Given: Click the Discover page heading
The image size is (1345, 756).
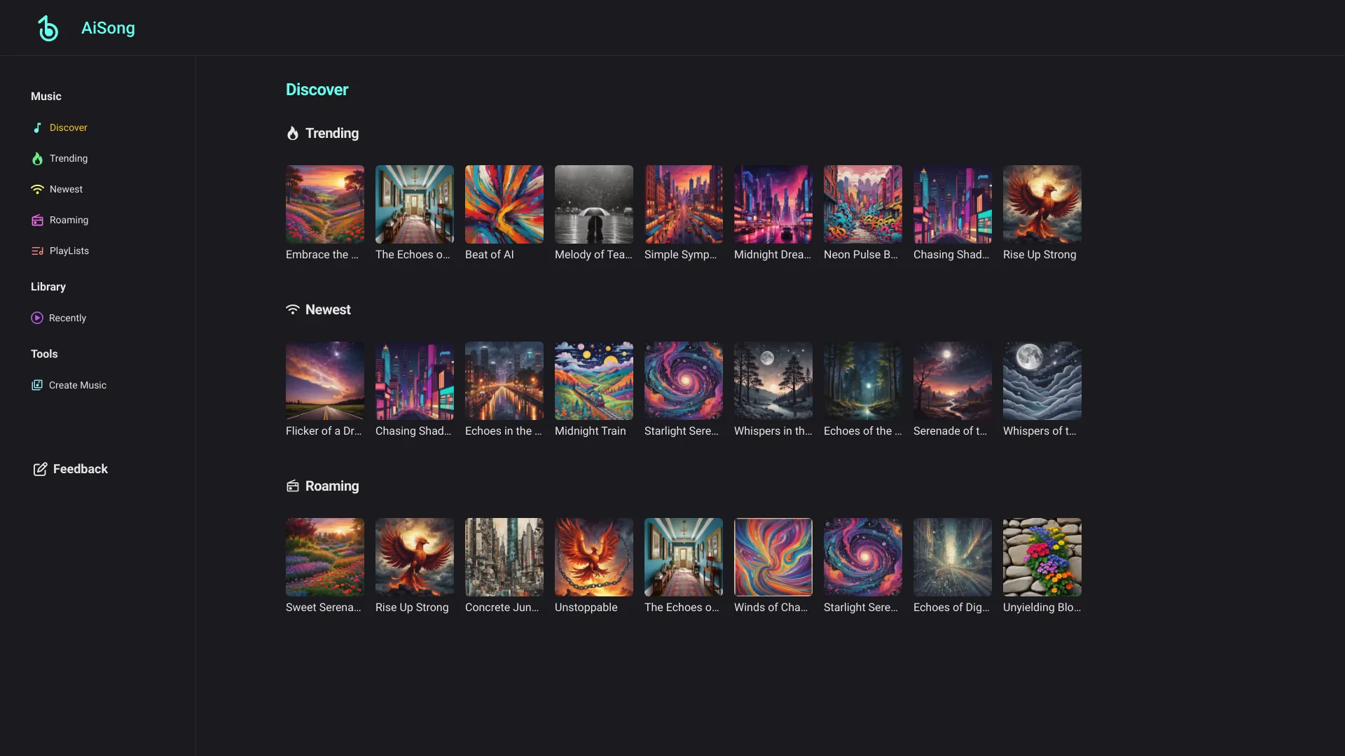Looking at the screenshot, I should tap(317, 90).
